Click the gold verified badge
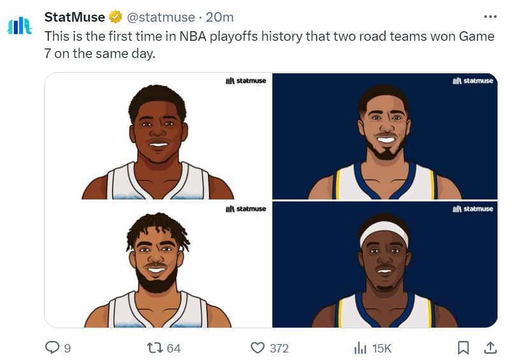Viewport: 509px width, 362px height. [x=115, y=17]
